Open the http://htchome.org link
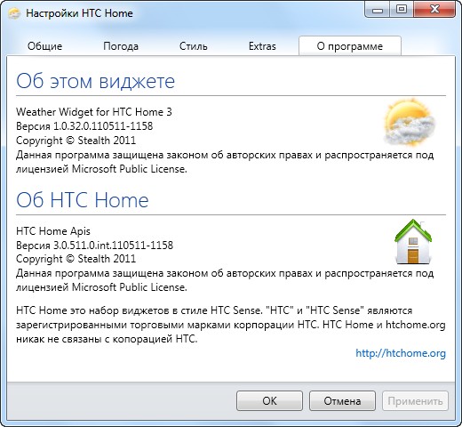Viewport: 462px width, 427px height. (x=401, y=353)
